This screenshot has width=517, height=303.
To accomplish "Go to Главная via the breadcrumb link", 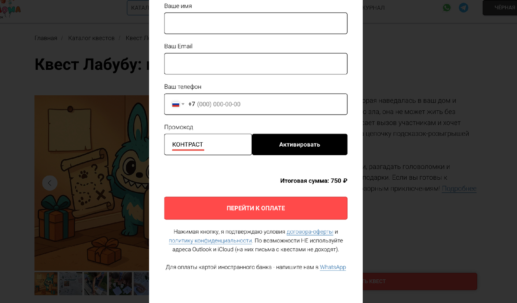I will click(45, 38).
